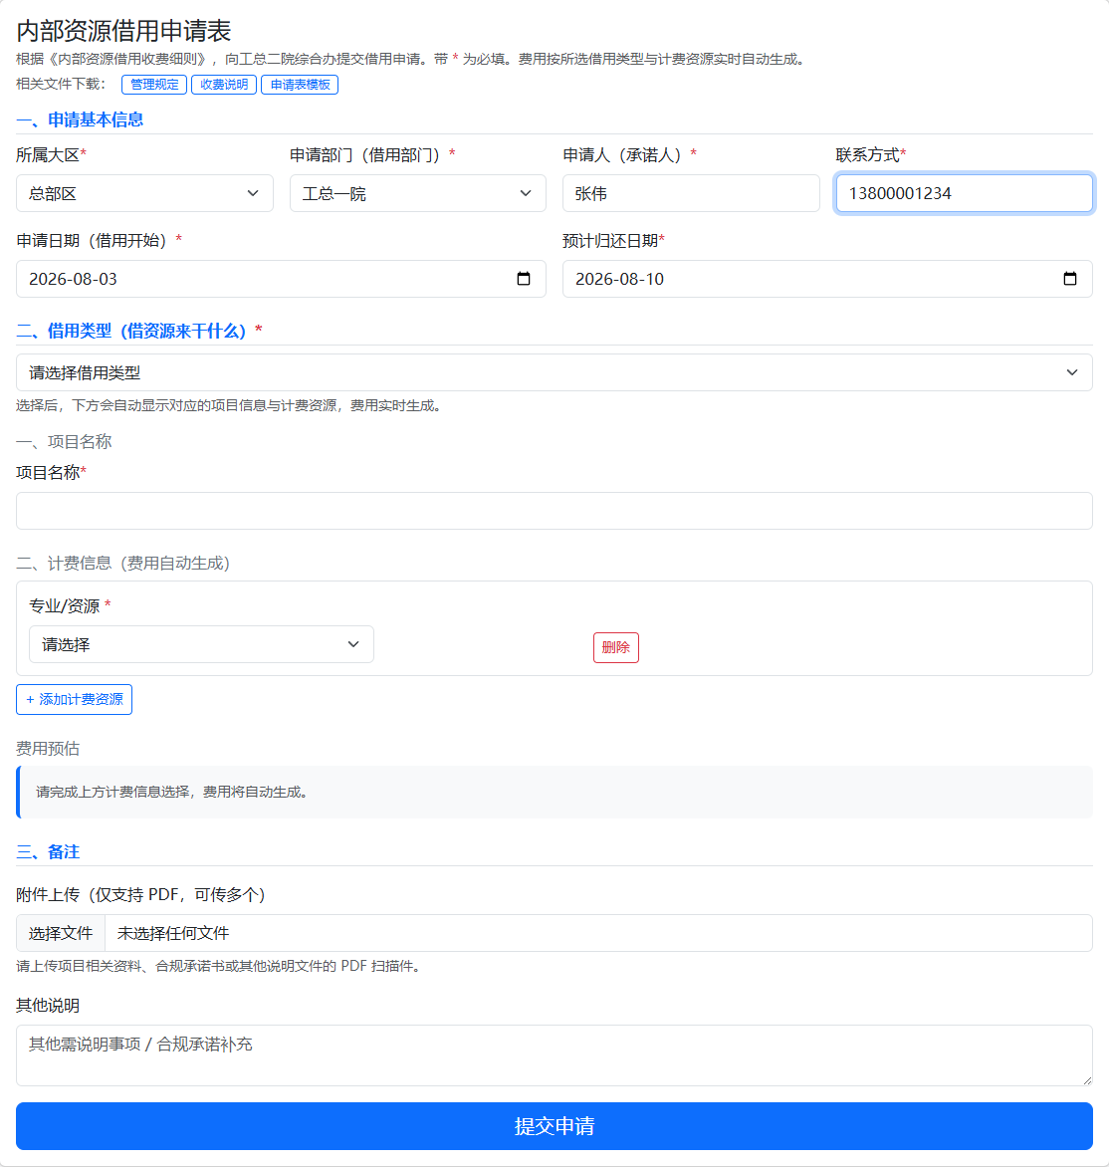Open the 管理规定 download link

(x=154, y=85)
